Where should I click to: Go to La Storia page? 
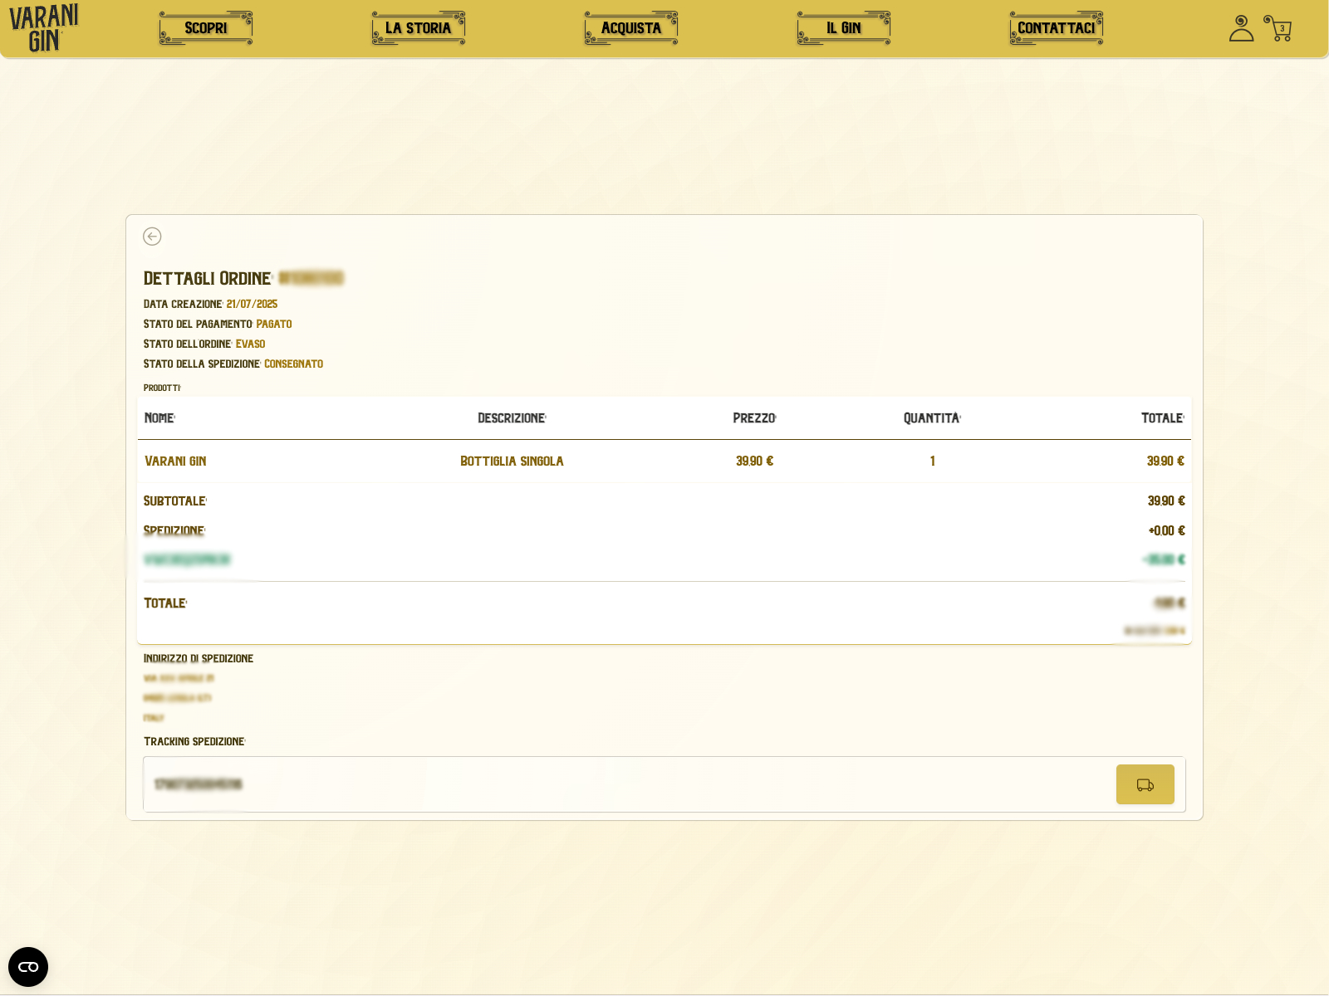419,28
